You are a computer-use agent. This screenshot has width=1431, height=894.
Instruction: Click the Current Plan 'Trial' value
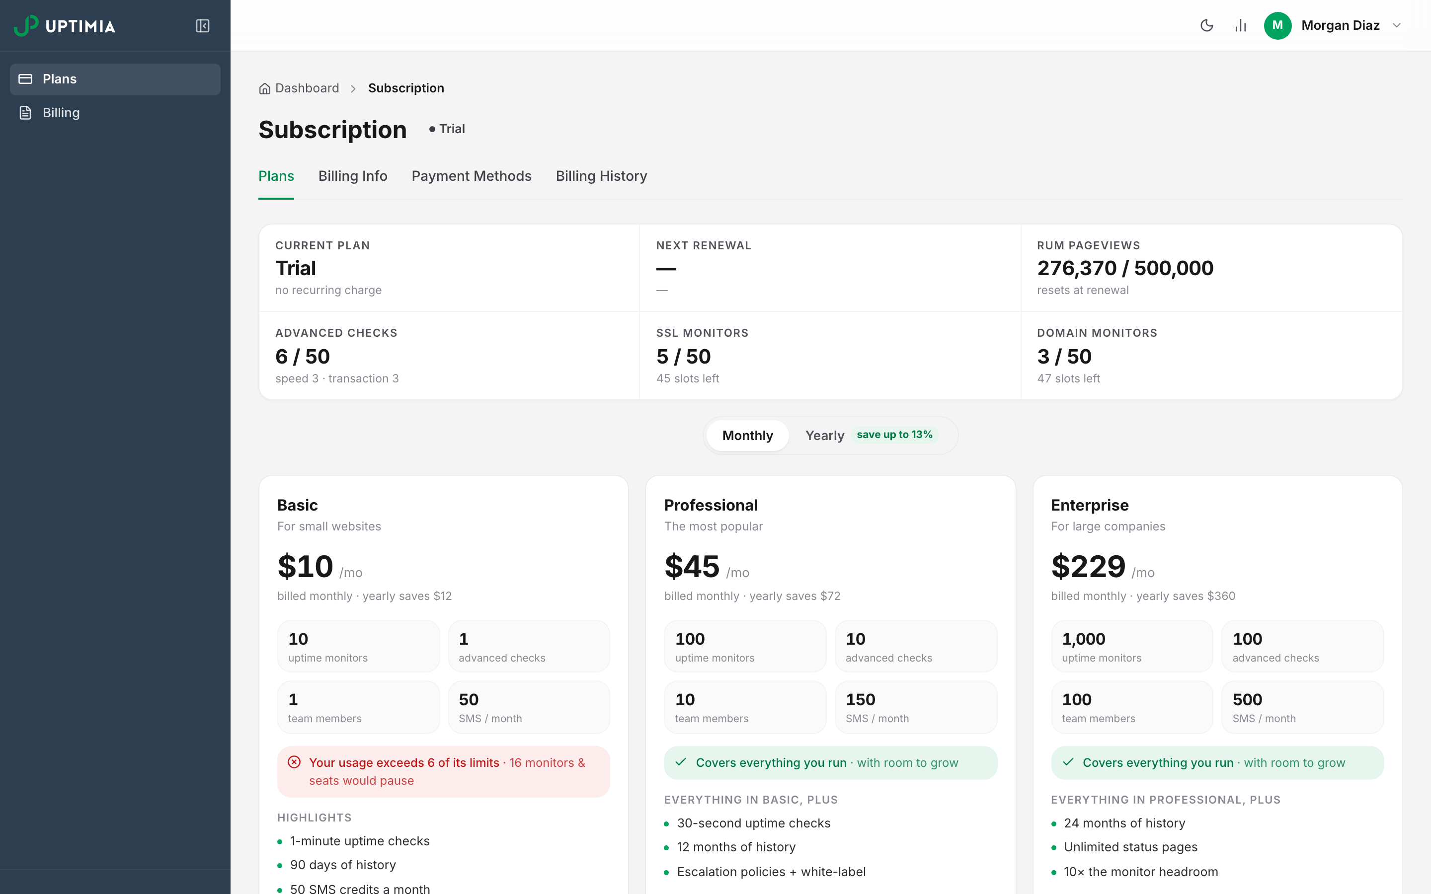click(296, 268)
